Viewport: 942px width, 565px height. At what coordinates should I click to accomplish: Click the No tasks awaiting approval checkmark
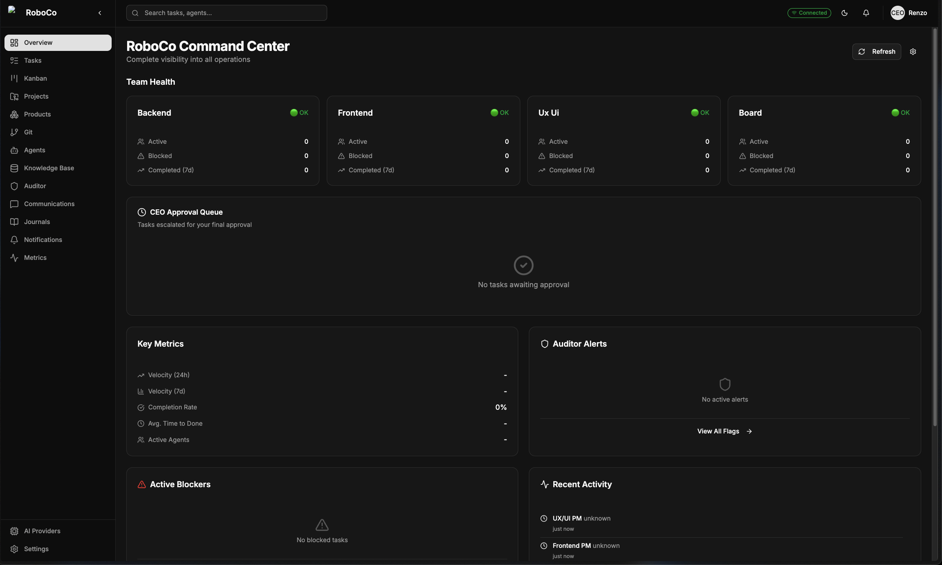pyautogui.click(x=524, y=266)
